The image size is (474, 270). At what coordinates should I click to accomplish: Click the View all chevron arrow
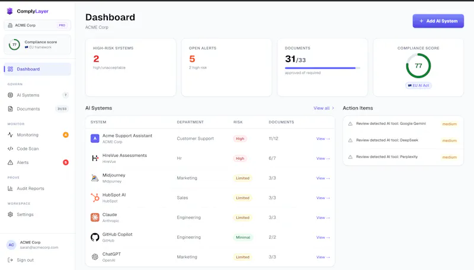[333, 108]
